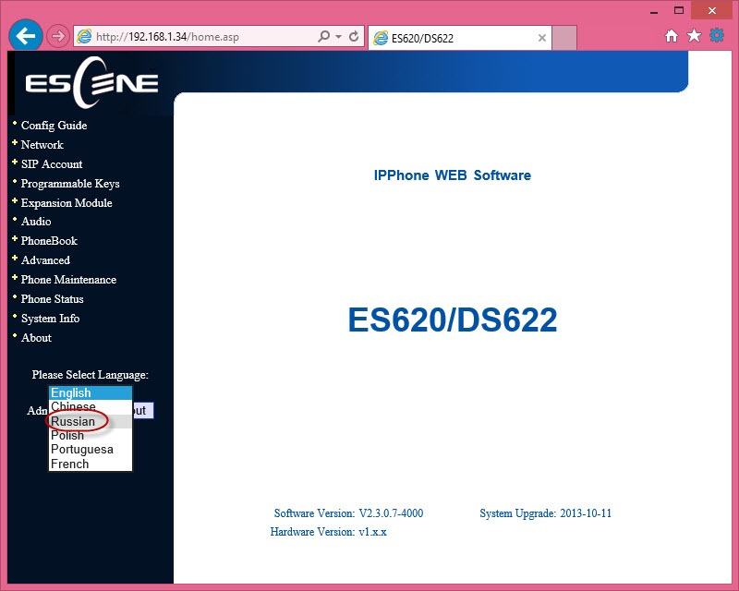The height and width of the screenshot is (591, 739).
Task: Open the browser Home icon
Action: (x=672, y=35)
